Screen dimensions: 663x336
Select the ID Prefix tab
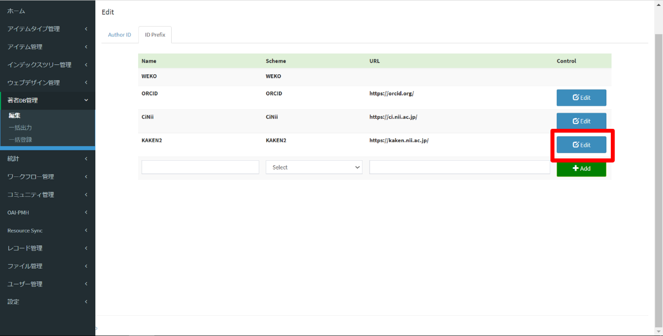pos(155,35)
